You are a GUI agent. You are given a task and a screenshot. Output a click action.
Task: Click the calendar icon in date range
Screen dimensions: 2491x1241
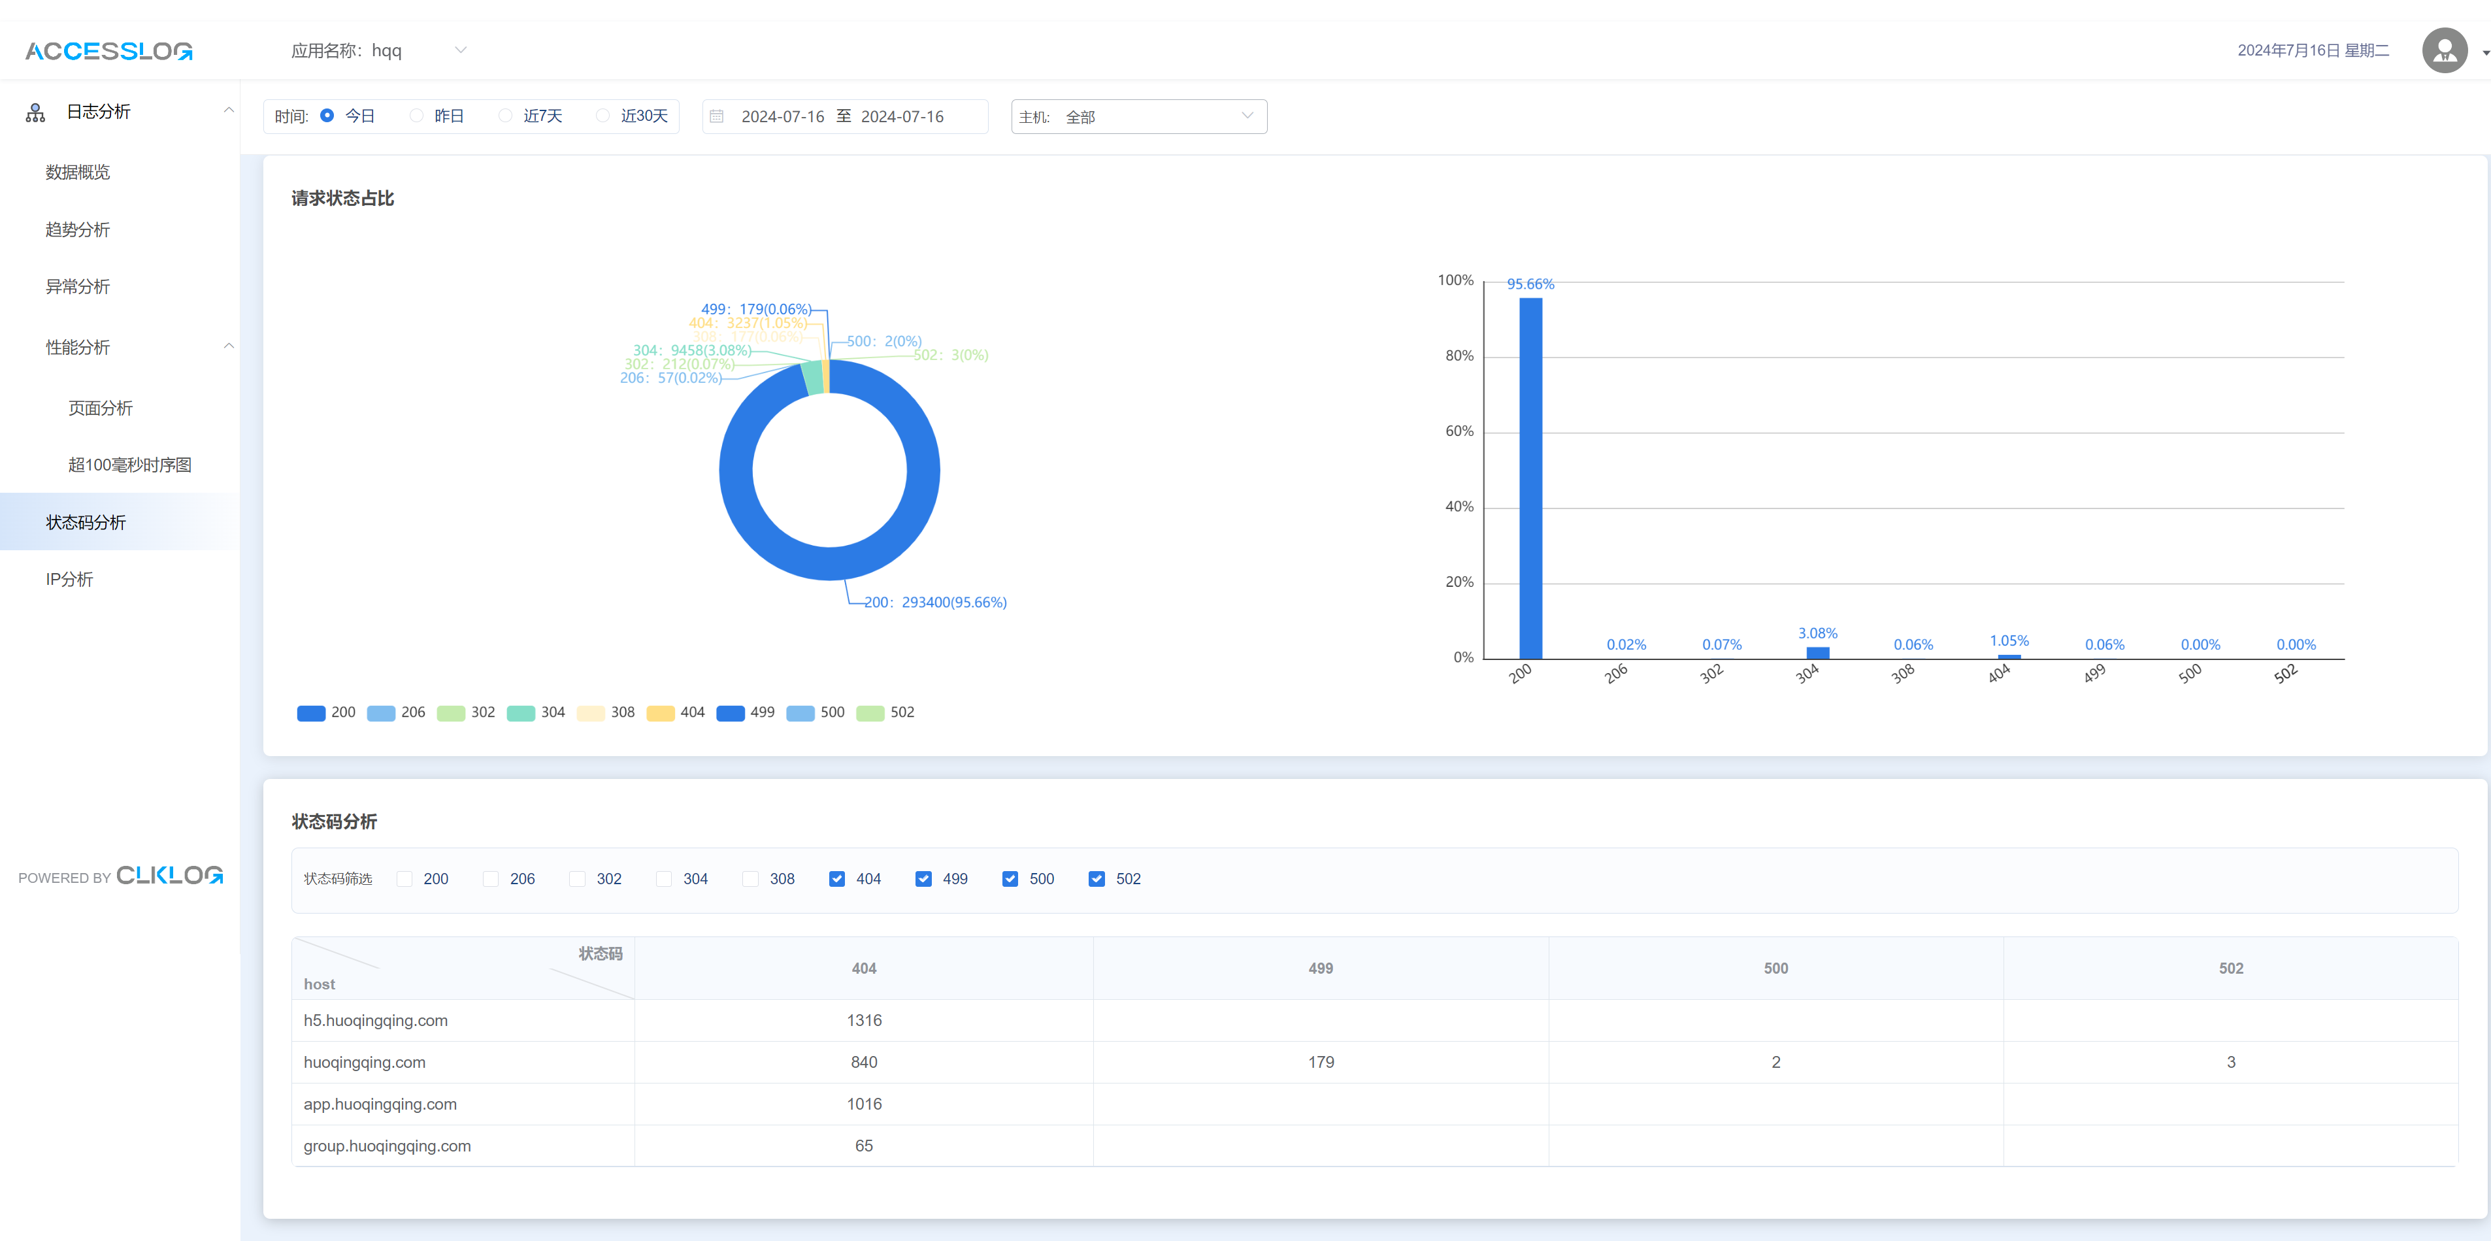717,116
